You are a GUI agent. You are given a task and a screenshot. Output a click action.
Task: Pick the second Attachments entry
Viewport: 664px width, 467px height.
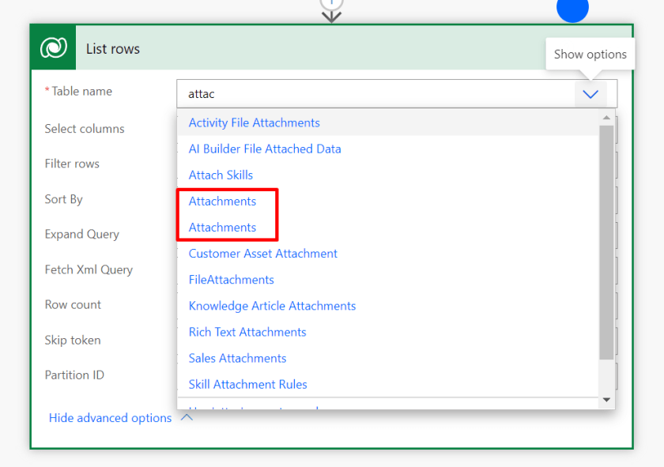click(x=222, y=227)
